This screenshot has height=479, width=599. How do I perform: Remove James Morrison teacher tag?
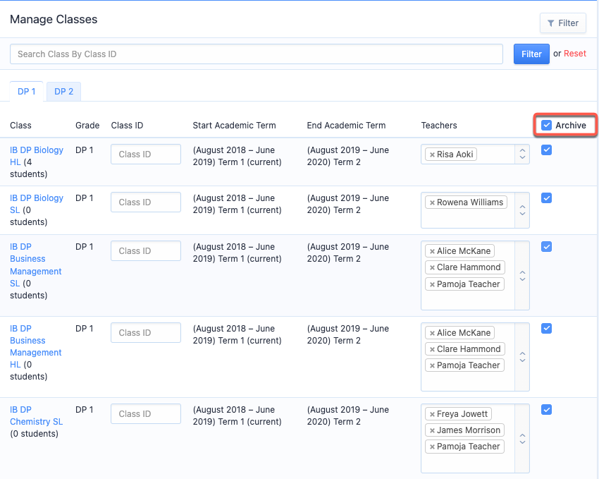click(x=432, y=431)
